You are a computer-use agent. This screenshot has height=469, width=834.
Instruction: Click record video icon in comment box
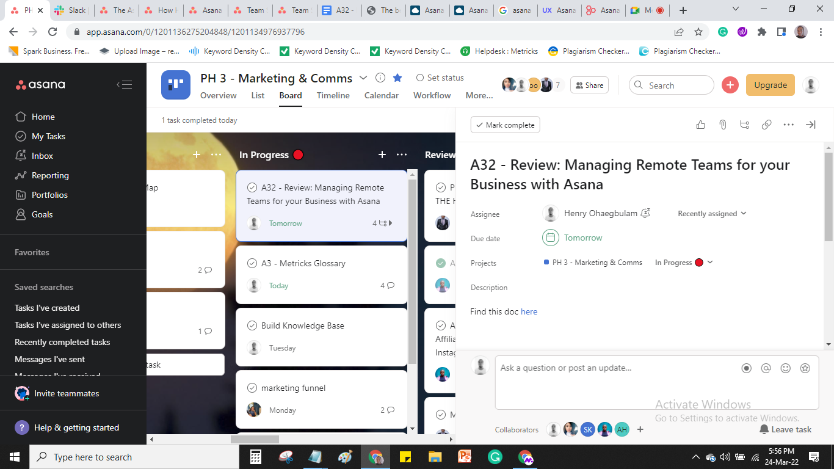point(746,368)
